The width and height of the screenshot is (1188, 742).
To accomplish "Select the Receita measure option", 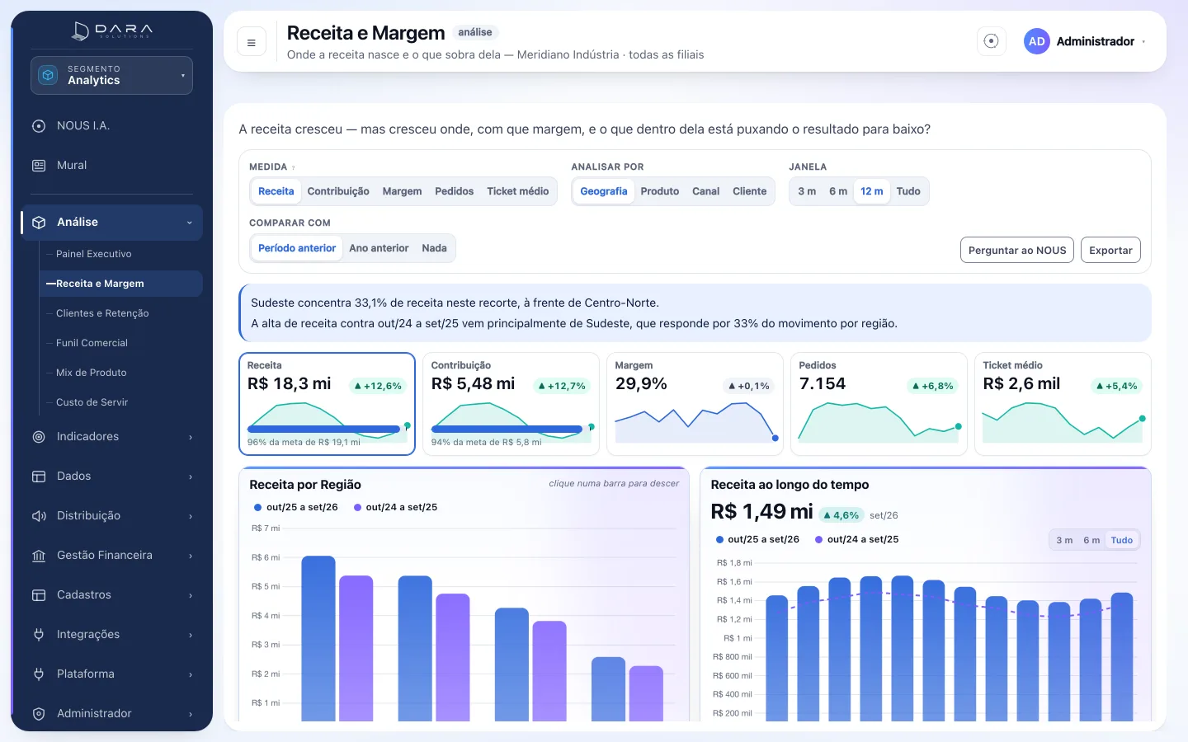I will click(276, 191).
